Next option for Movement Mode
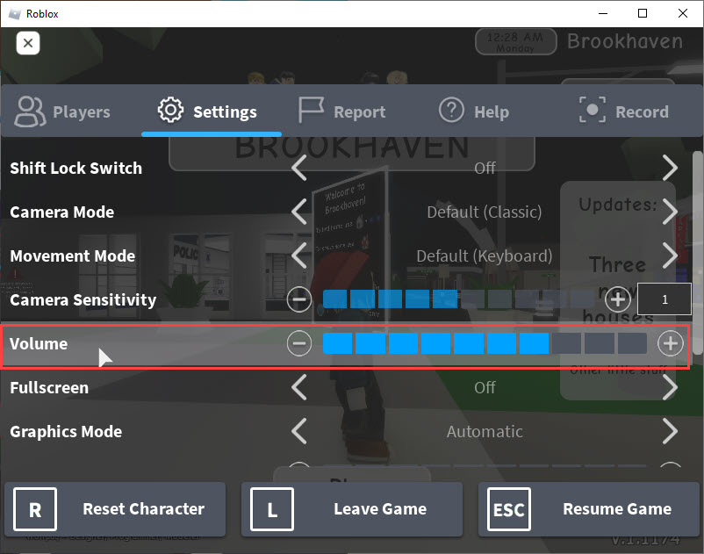This screenshot has width=704, height=554. [670, 255]
